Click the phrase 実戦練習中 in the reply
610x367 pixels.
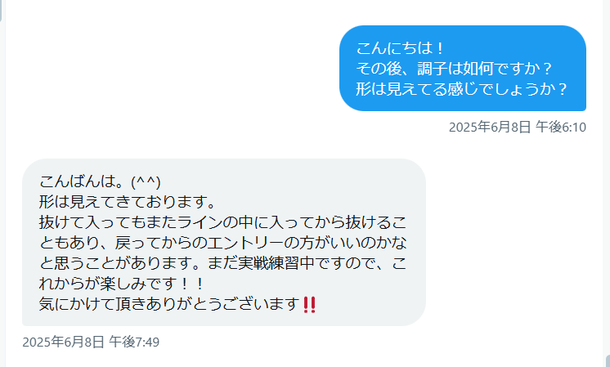(x=276, y=263)
